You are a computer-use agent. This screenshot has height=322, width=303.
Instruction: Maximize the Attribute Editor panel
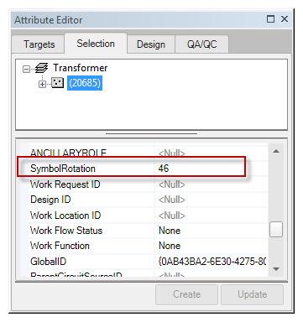tap(270, 19)
